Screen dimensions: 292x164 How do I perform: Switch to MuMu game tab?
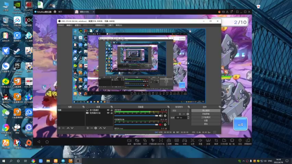84,12
